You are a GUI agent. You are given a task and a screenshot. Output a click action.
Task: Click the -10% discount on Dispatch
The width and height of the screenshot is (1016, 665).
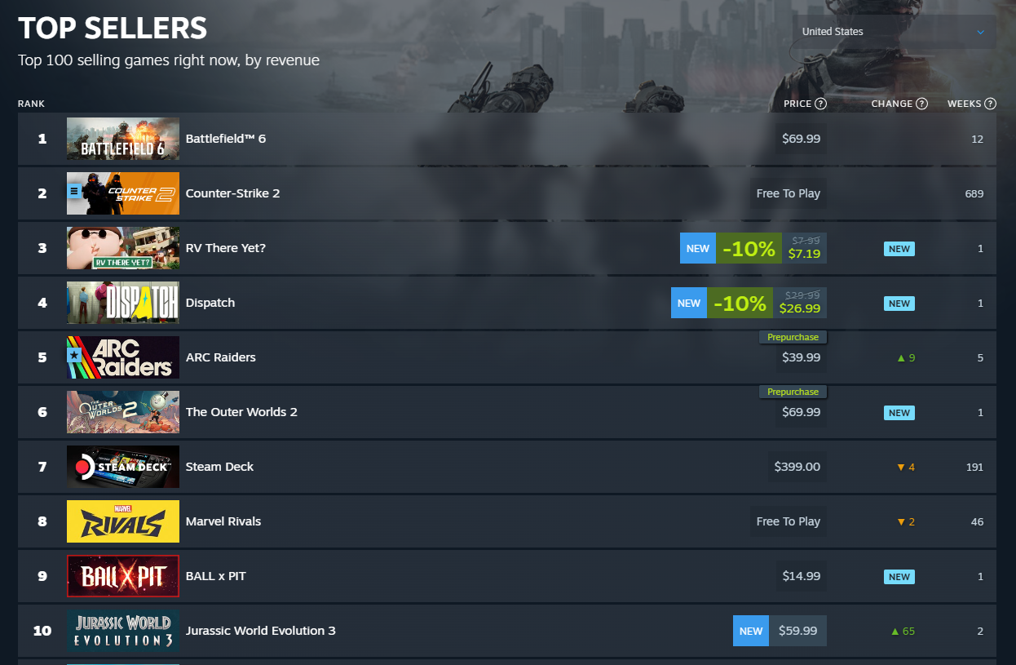[740, 304]
